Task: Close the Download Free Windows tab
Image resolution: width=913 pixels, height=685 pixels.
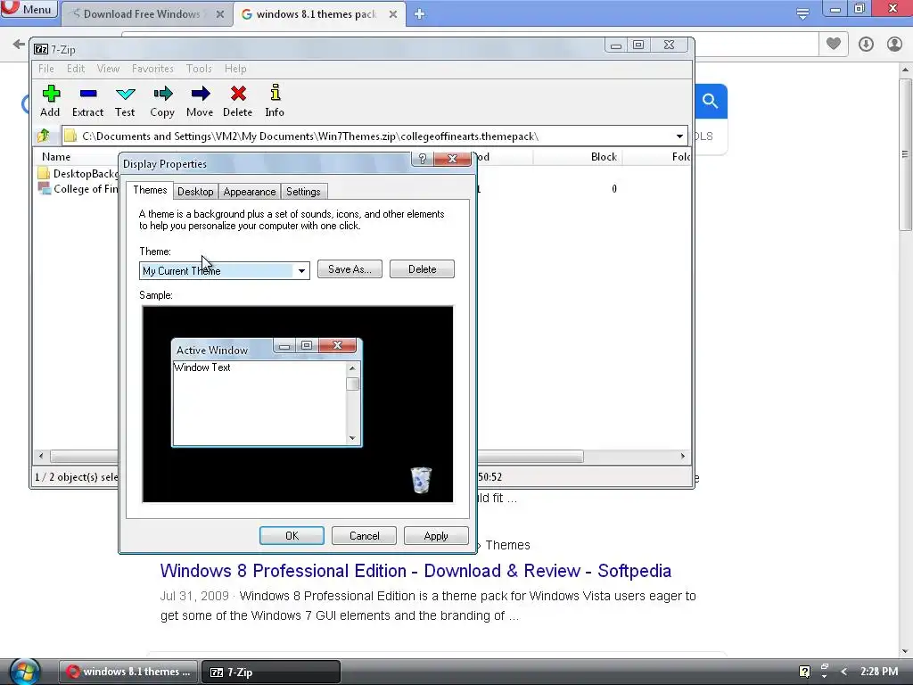Action: 220,14
